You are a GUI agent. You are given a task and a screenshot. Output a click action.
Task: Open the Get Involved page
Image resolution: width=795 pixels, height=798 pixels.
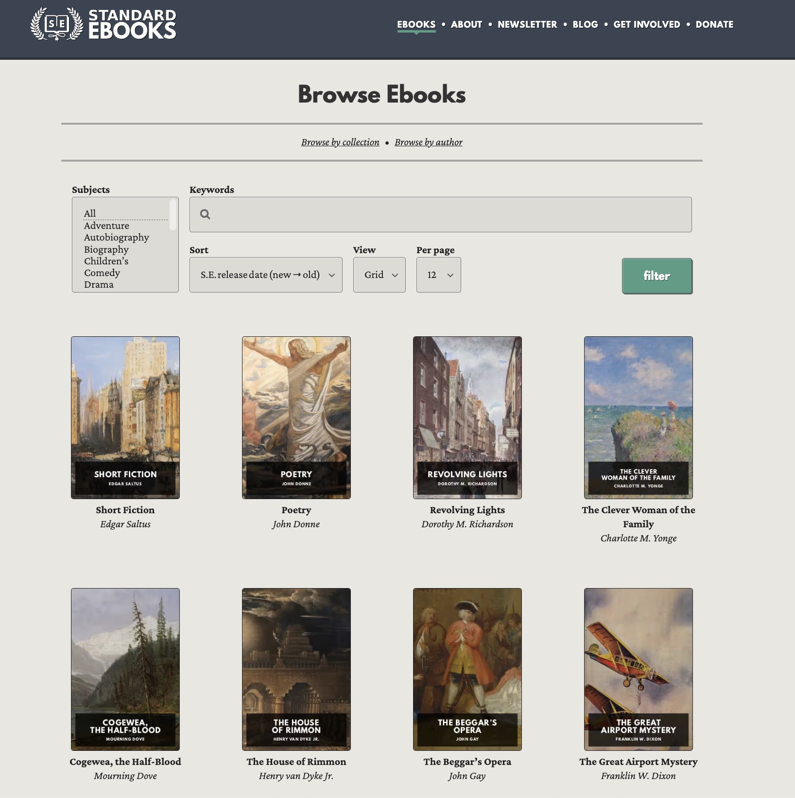pos(647,24)
